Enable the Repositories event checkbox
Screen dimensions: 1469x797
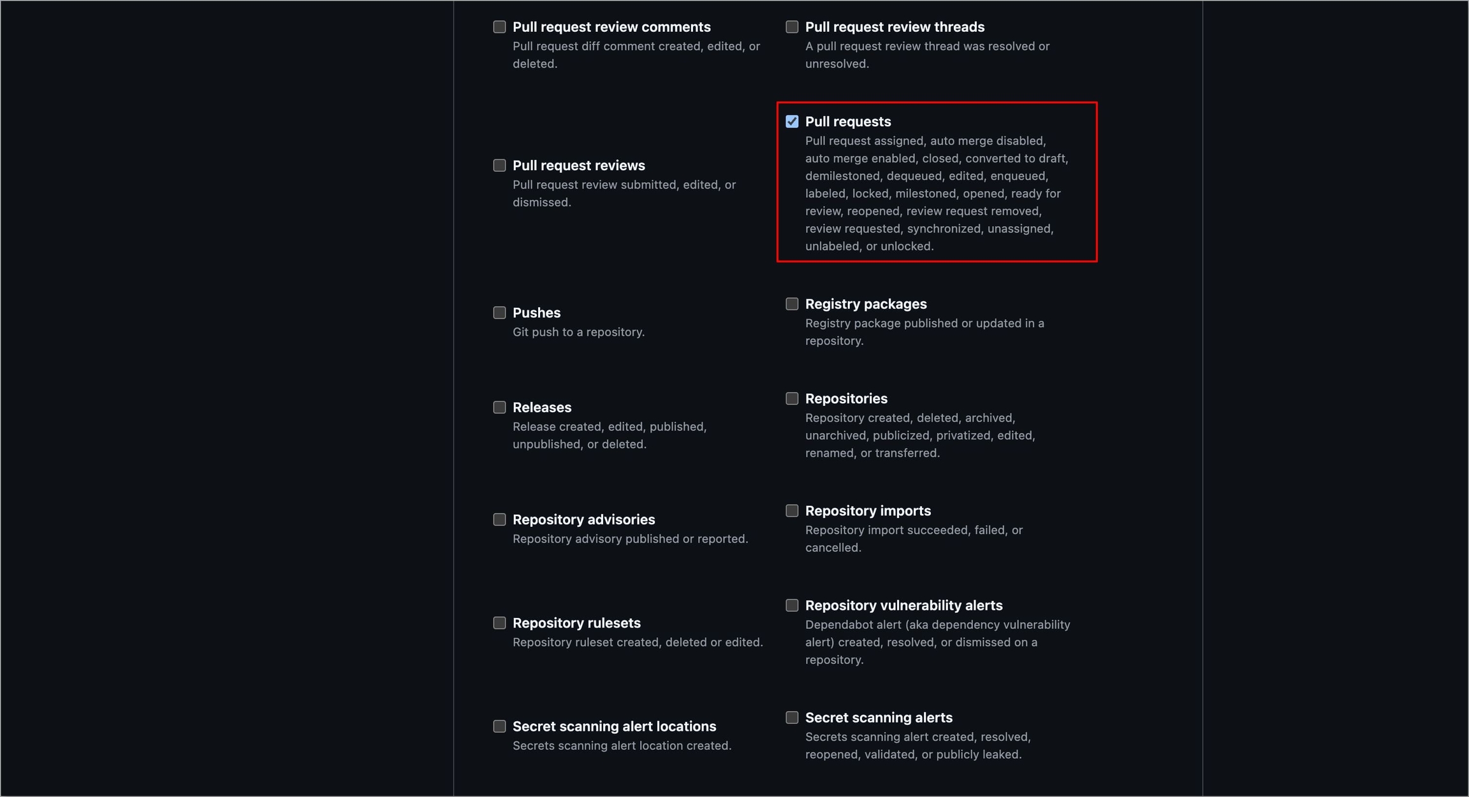(792, 399)
